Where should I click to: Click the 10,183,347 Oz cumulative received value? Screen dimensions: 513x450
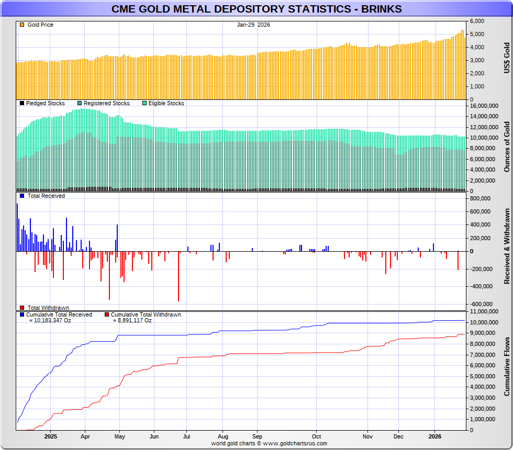coord(50,320)
